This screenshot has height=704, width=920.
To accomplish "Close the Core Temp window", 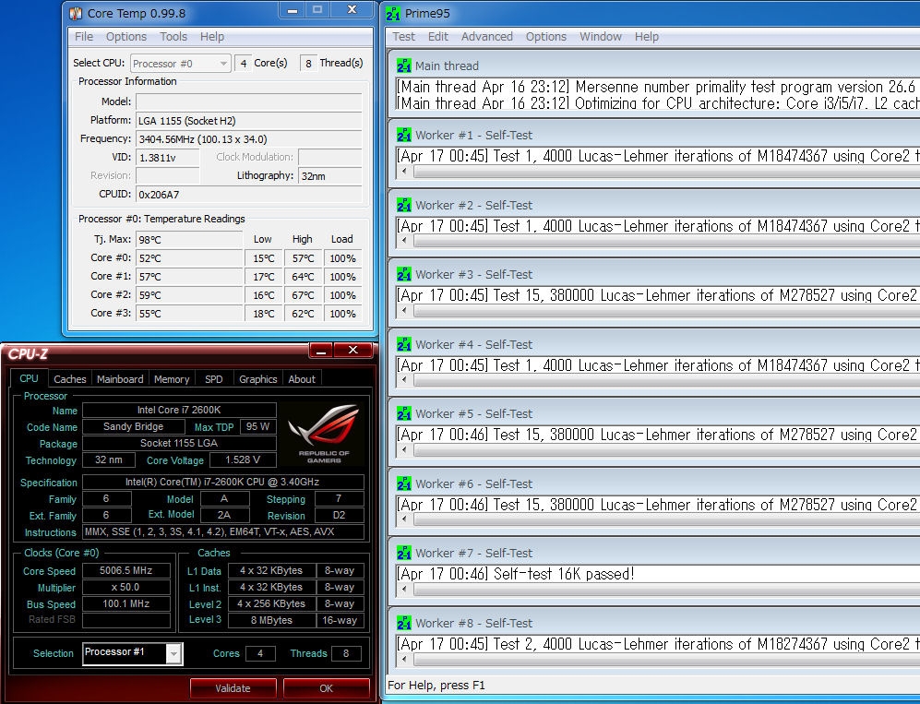I will coord(352,9).
